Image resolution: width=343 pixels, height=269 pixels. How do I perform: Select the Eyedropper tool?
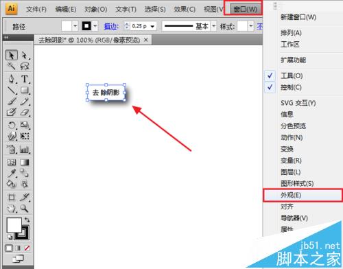pos(11,174)
